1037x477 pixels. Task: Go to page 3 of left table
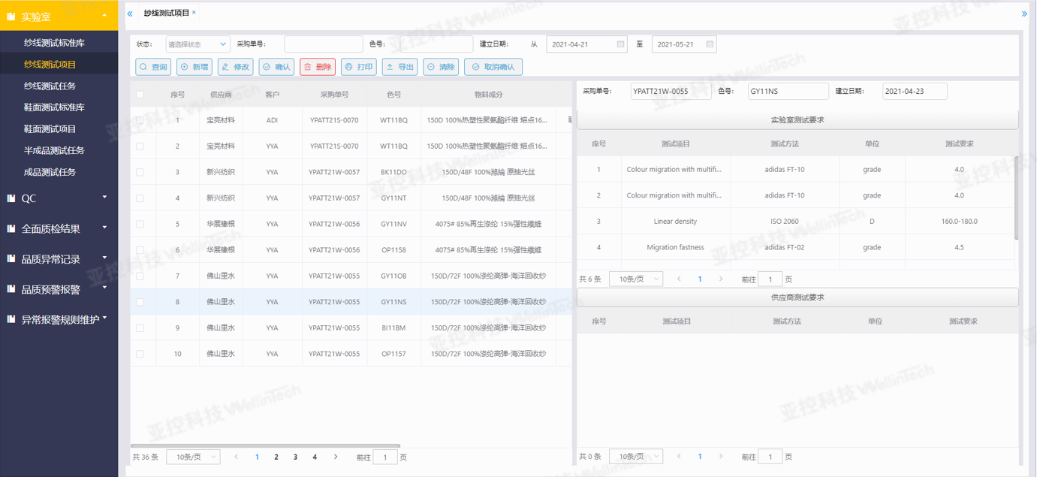tap(295, 457)
